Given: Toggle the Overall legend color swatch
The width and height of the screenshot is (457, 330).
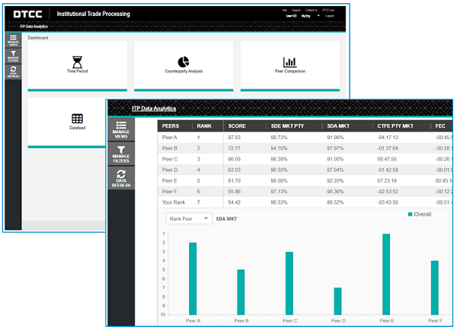Looking at the screenshot, I should click(x=410, y=214).
